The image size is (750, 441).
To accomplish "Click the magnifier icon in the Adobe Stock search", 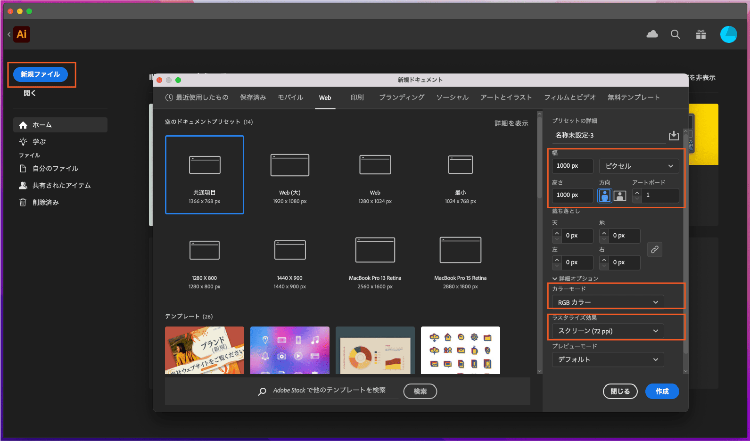I will click(x=262, y=392).
